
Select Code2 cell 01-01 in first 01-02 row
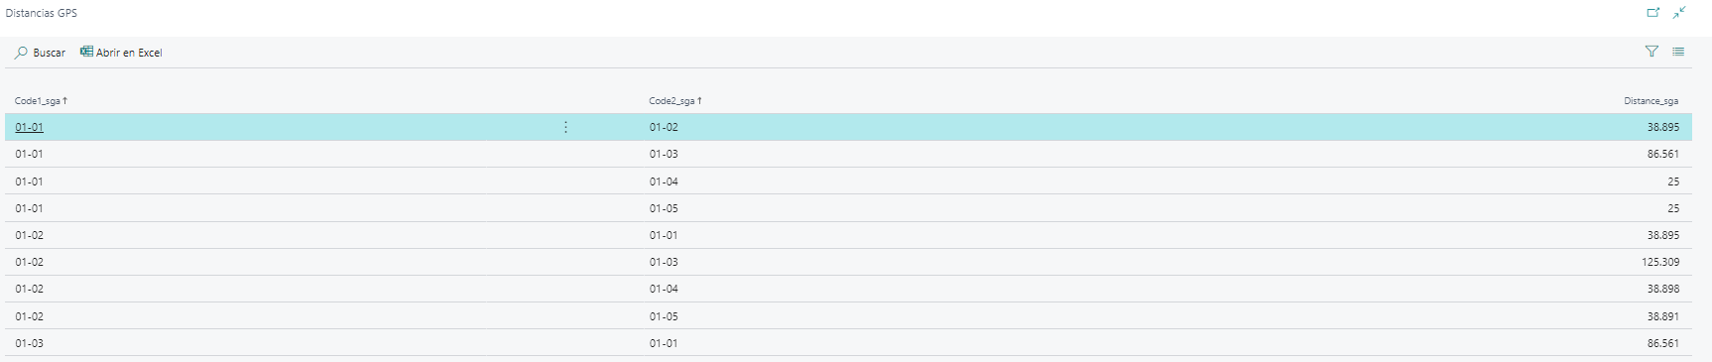tap(664, 235)
